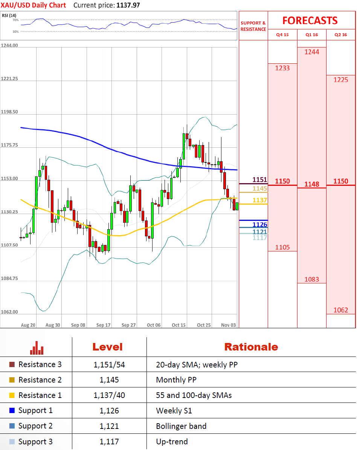This screenshot has width=357, height=450.
Task: Click the rationale '55 and 100-day SMAs'
Action: pyautogui.click(x=194, y=395)
